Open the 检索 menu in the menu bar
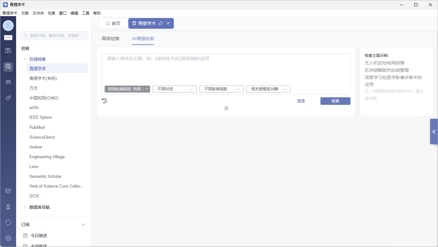 pyautogui.click(x=52, y=13)
